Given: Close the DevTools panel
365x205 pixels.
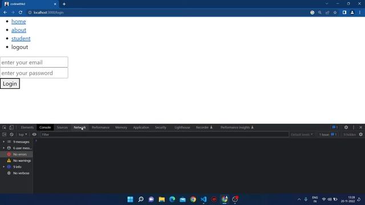Looking at the screenshot, I should (361, 128).
